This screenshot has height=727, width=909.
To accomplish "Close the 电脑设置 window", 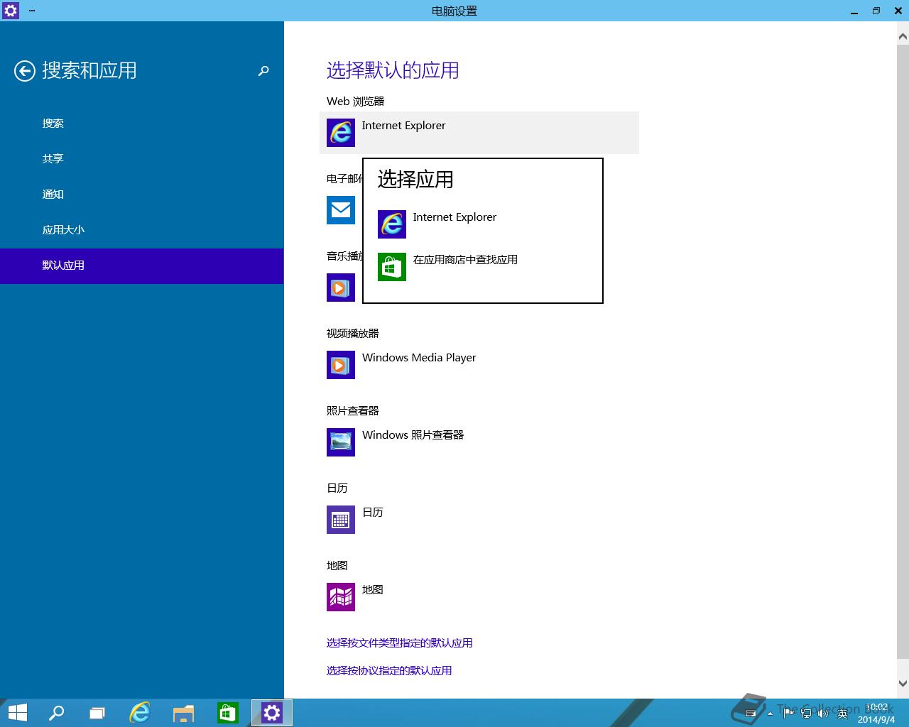I will (x=898, y=11).
